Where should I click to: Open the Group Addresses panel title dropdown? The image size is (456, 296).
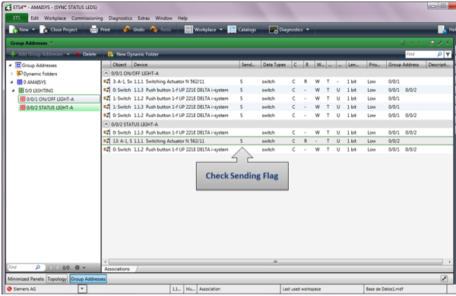tap(52, 43)
